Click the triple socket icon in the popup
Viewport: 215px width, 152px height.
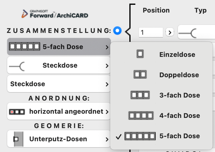[140, 95]
